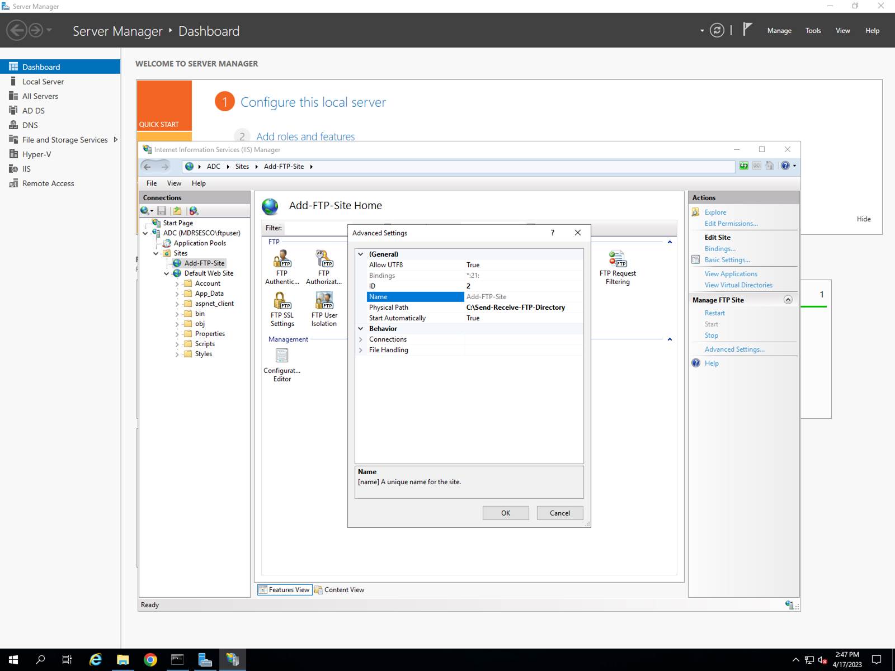Click View Virtual Directories link
895x671 pixels.
coord(738,285)
